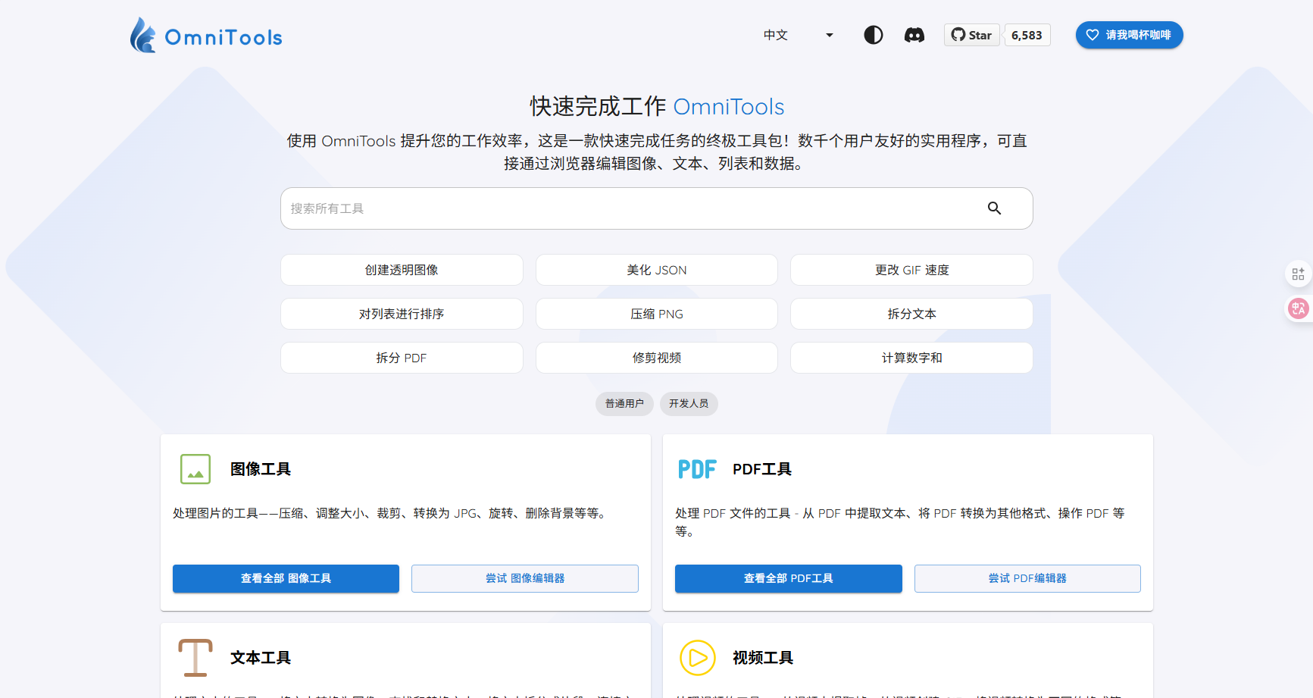Viewport: 1313px width, 698px height.
Task: Open the 拆分 PDF tool
Action: pos(402,358)
